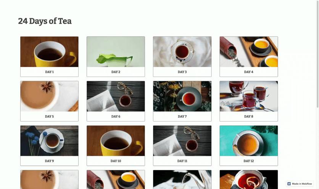
Task: Open the Made in Webflow badge
Action: pos(300,184)
